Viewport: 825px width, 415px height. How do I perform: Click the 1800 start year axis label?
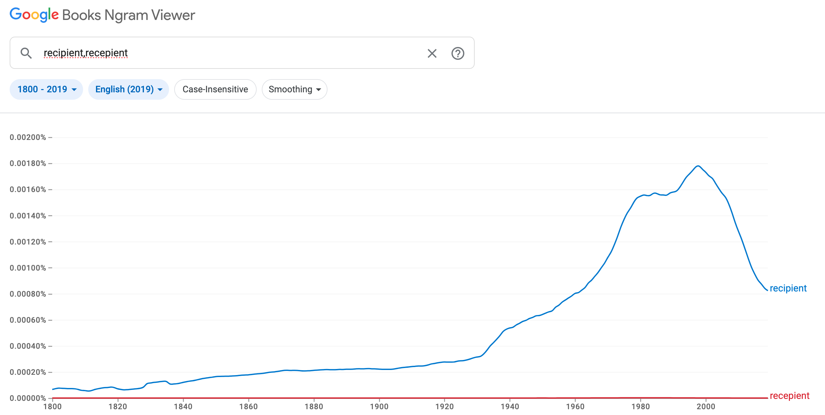tap(52, 407)
